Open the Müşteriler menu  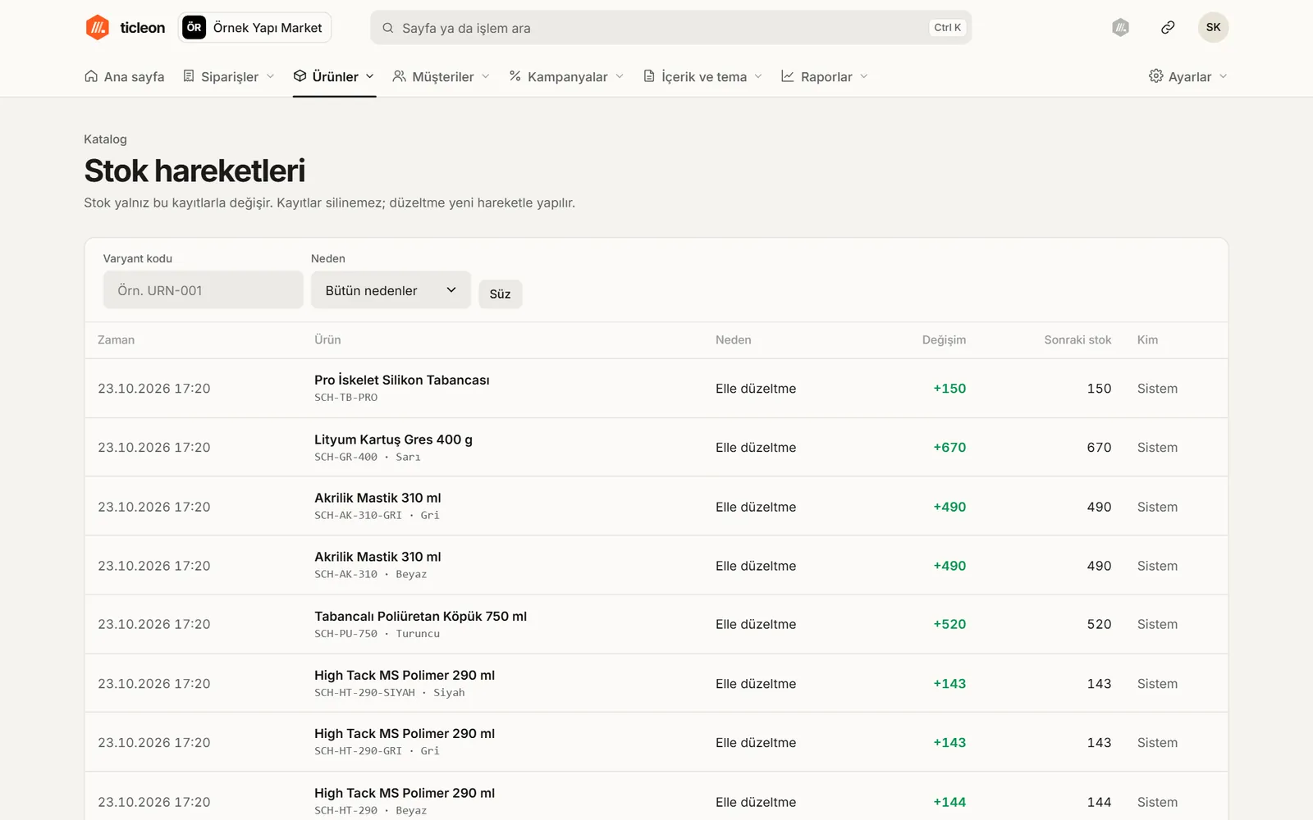441,76
